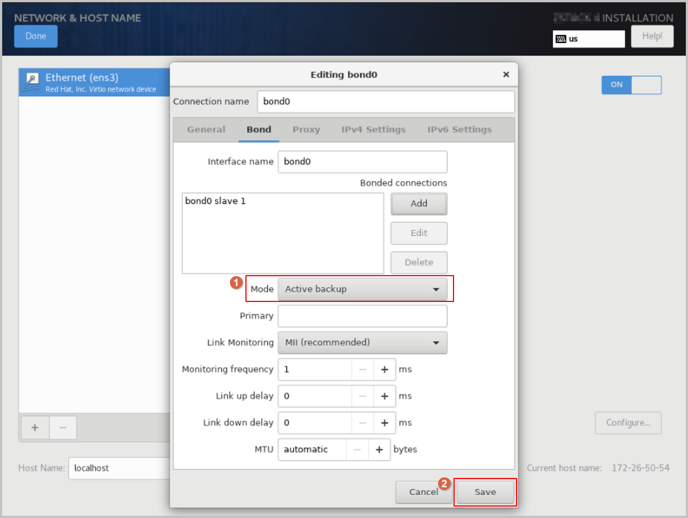Viewport: 688px width, 518px height.
Task: Click the Primary input field
Action: 362,316
